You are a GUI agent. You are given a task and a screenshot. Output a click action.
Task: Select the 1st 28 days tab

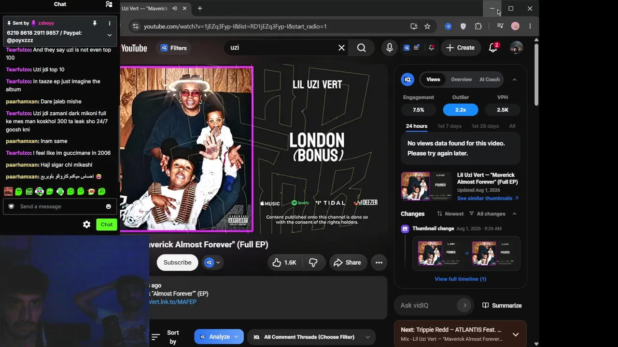485,126
